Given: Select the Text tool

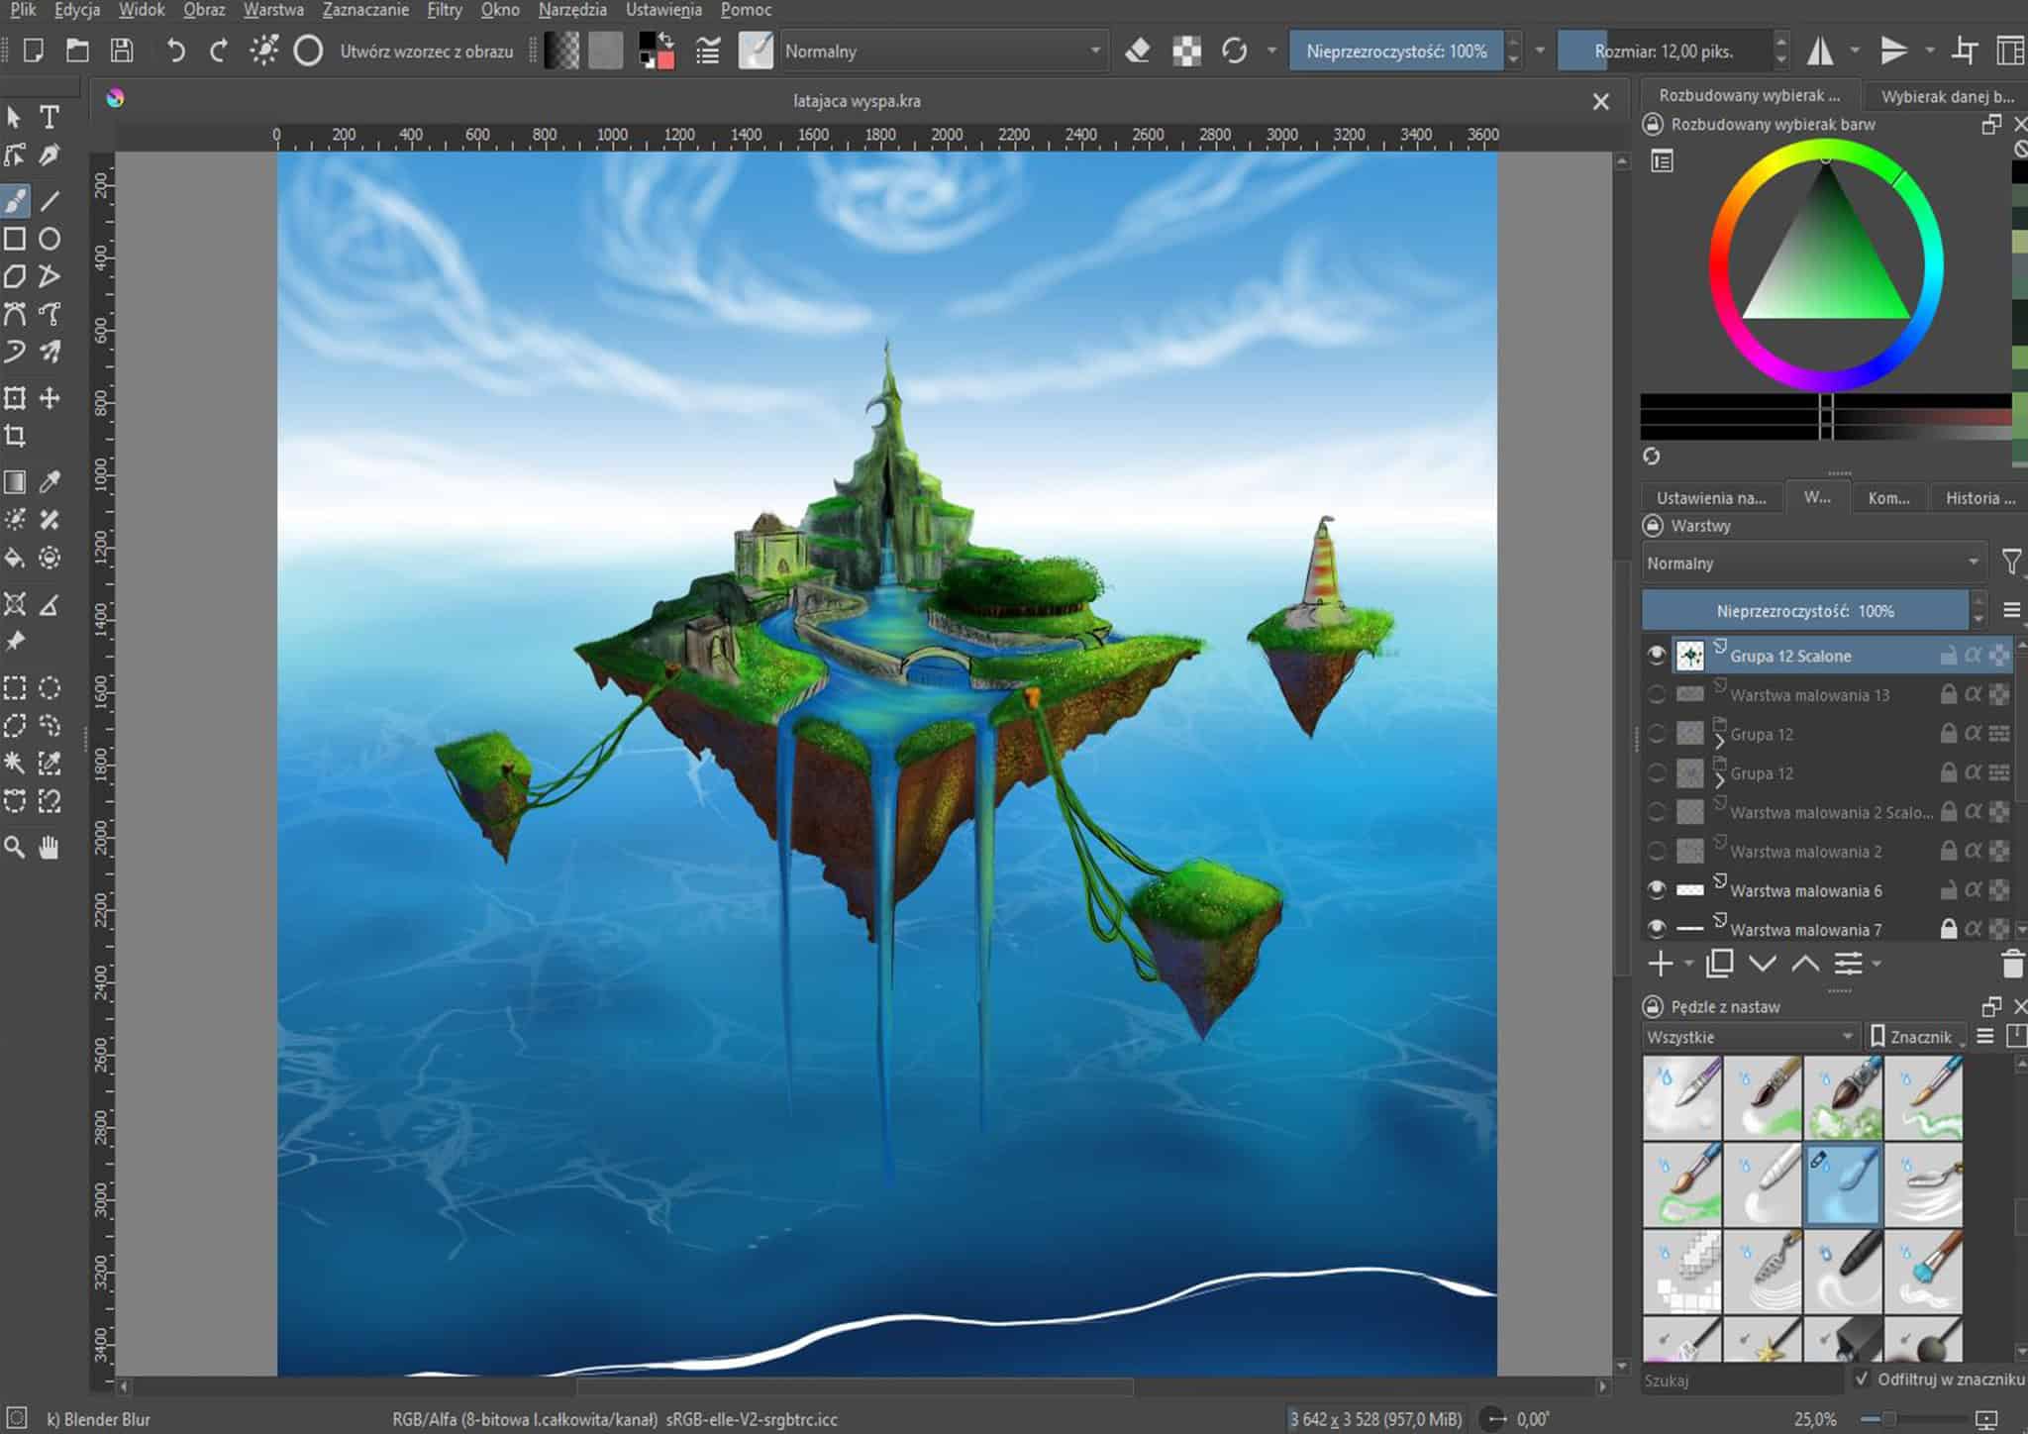Looking at the screenshot, I should [49, 118].
